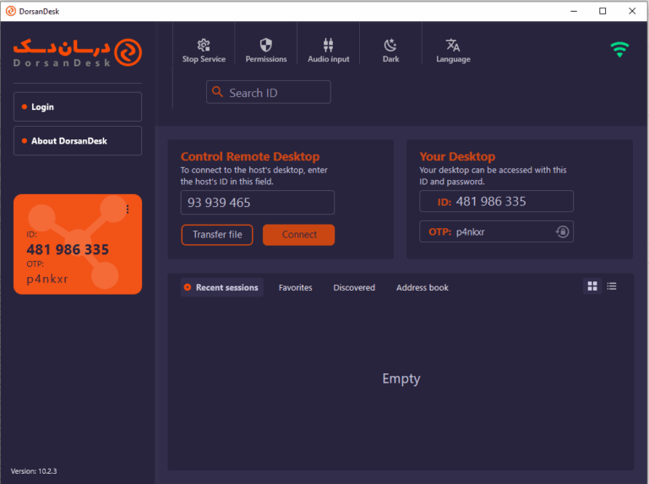649x484 pixels.
Task: Click the Connect button
Action: coord(299,235)
